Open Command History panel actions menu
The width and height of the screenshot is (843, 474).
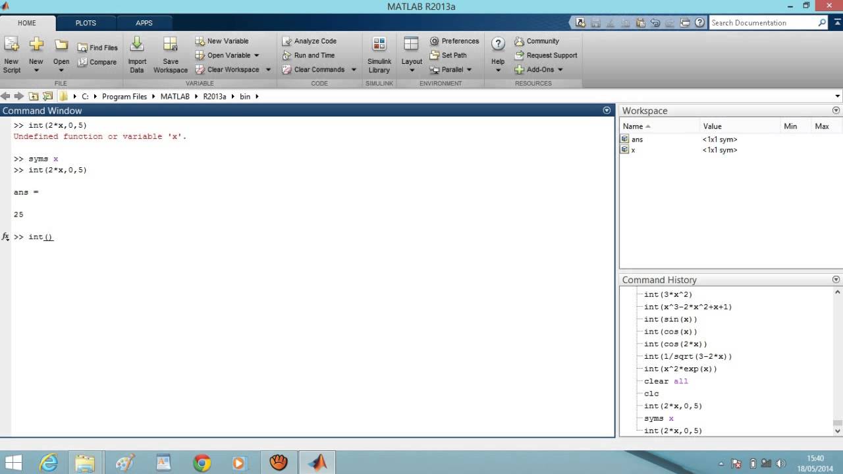click(x=836, y=280)
